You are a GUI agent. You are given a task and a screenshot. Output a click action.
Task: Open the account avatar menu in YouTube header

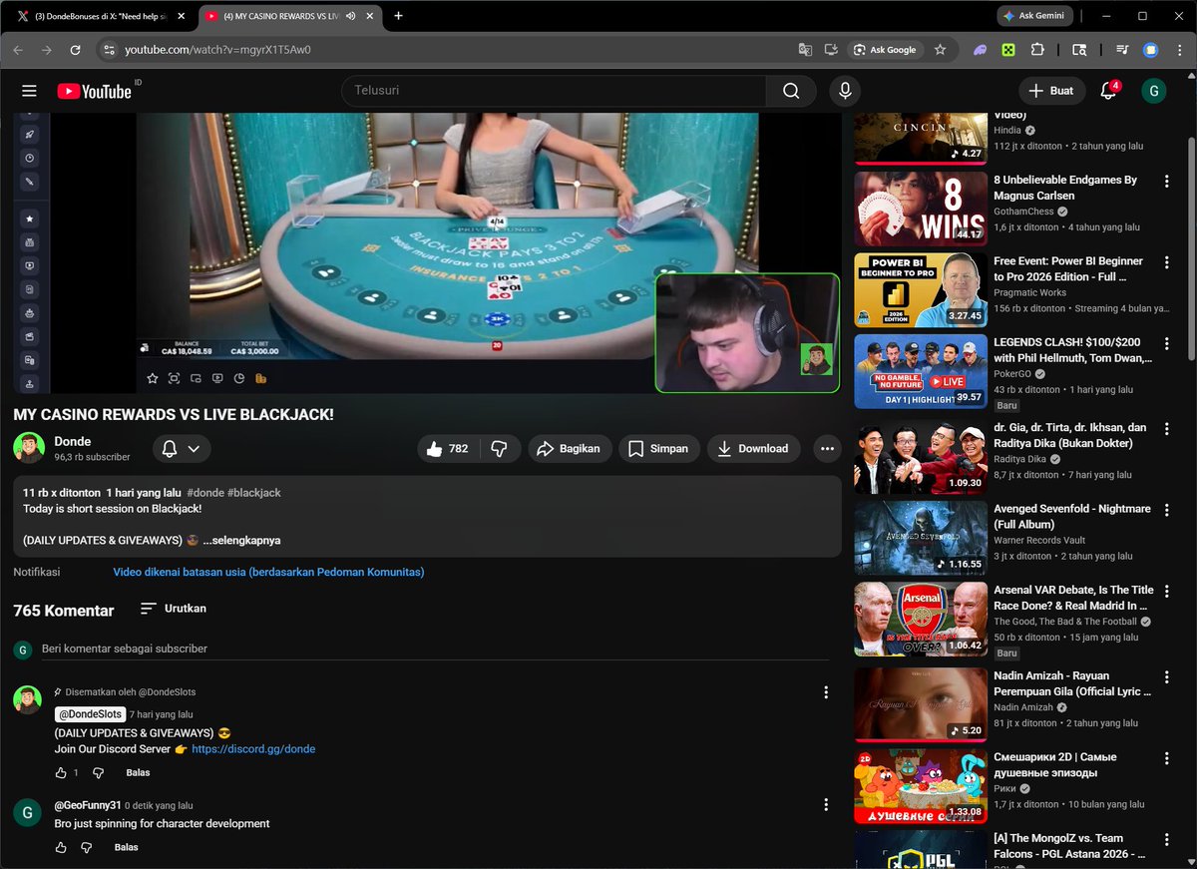click(1153, 91)
